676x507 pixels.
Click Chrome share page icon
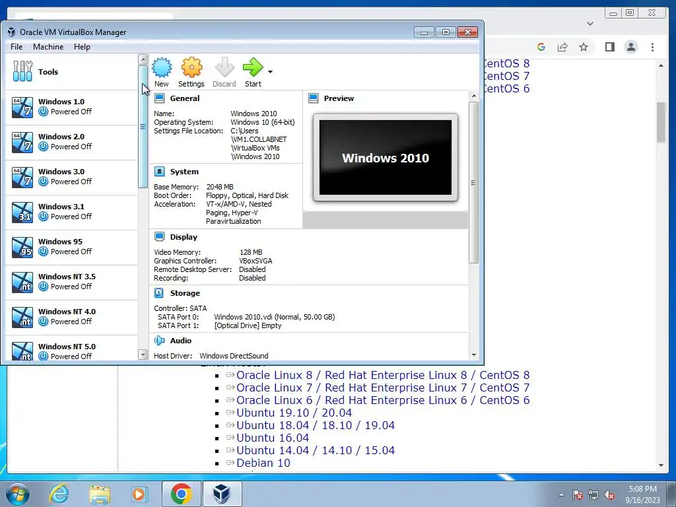click(562, 47)
